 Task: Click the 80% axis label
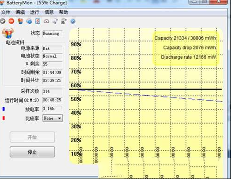coord(76,58)
